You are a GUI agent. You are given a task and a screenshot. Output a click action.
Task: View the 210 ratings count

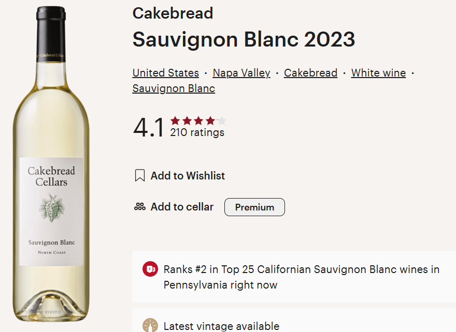click(x=197, y=133)
